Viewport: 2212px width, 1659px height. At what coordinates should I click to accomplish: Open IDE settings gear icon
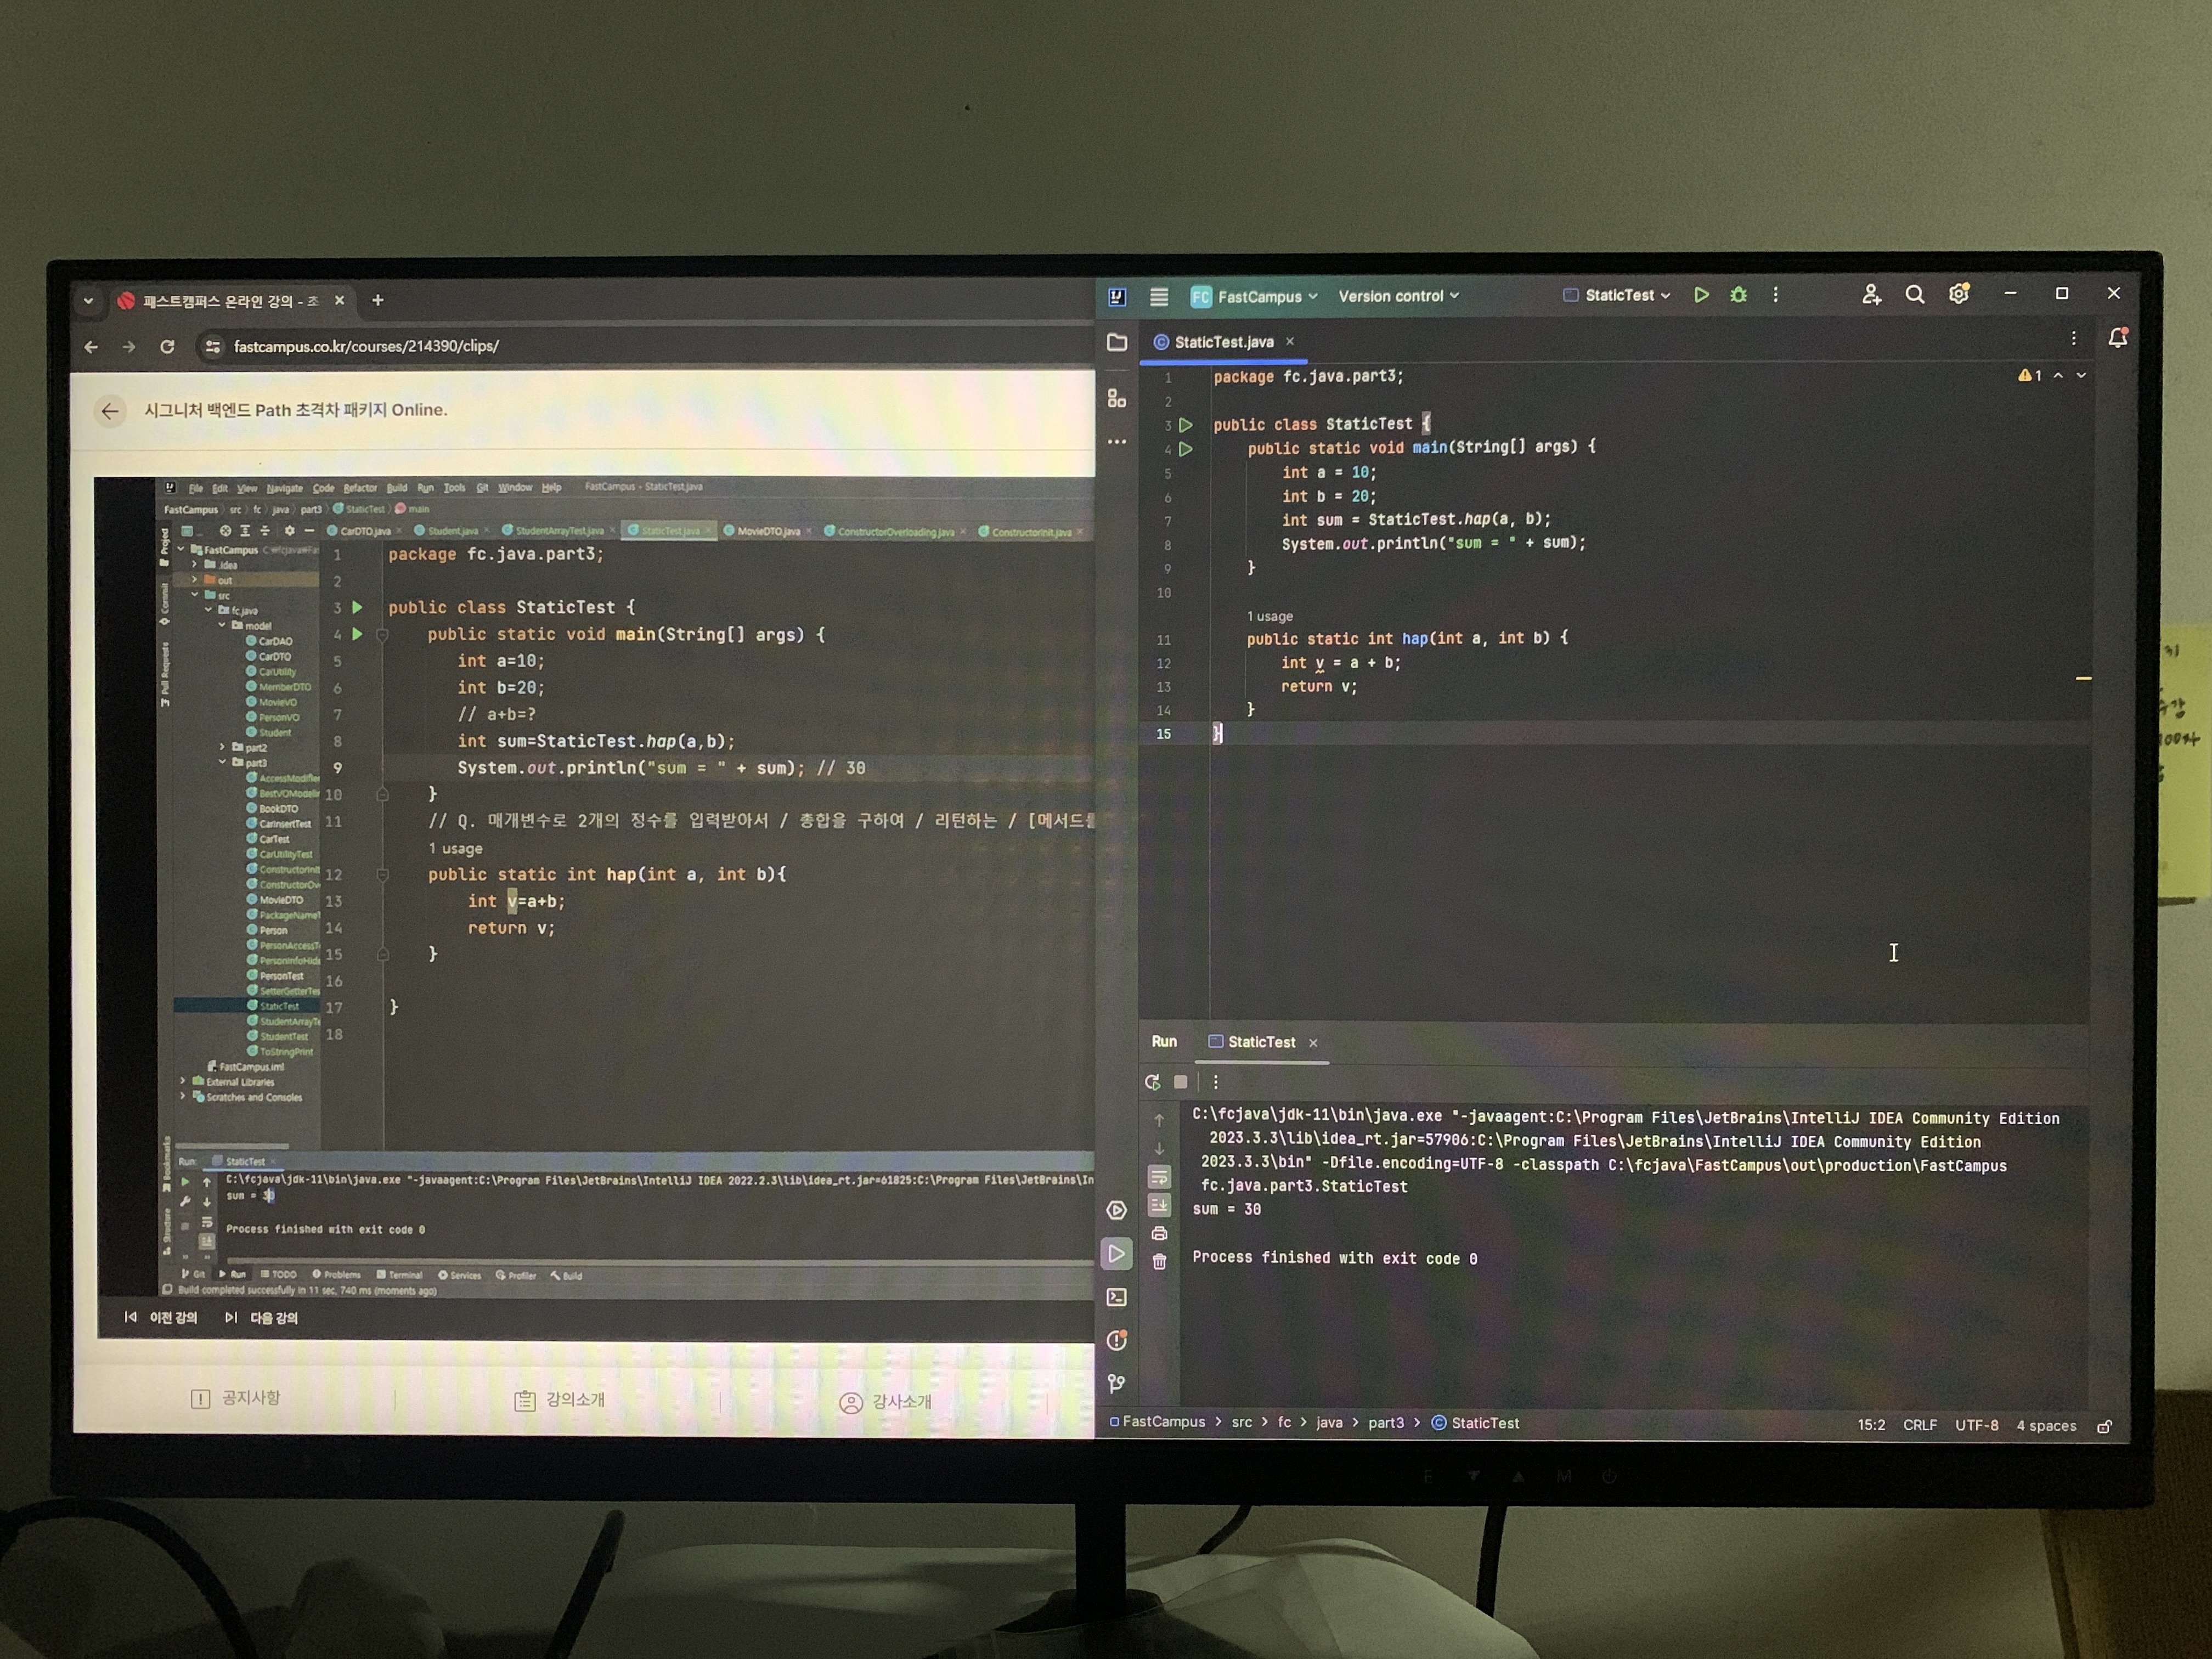[x=1958, y=295]
